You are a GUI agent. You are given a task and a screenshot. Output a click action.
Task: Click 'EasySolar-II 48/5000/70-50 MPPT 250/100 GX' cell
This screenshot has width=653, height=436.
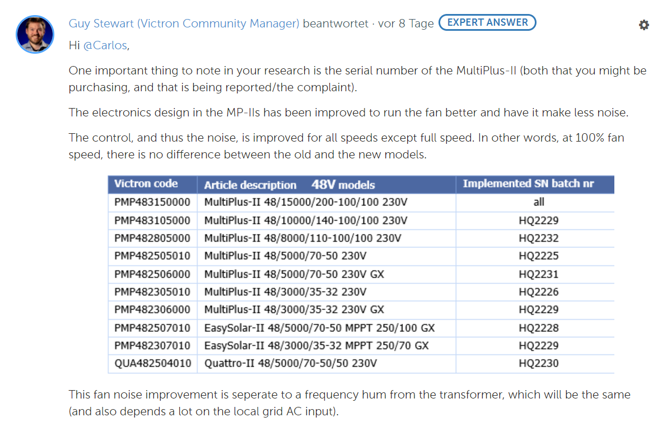click(x=319, y=328)
